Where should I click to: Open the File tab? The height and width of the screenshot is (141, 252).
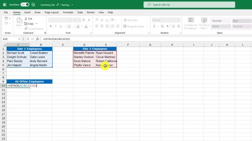coord(6,12)
